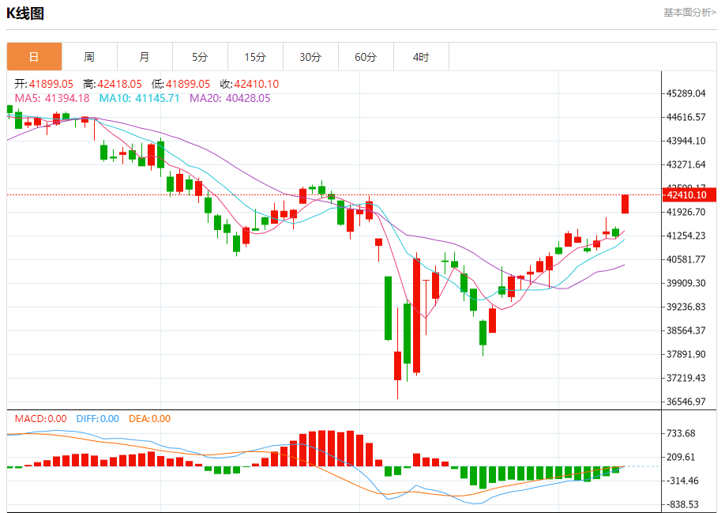Click the MA10: 41145.71 label
Image resolution: width=725 pixels, height=513 pixels.
tap(139, 98)
